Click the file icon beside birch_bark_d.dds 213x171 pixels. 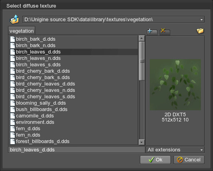13,39
